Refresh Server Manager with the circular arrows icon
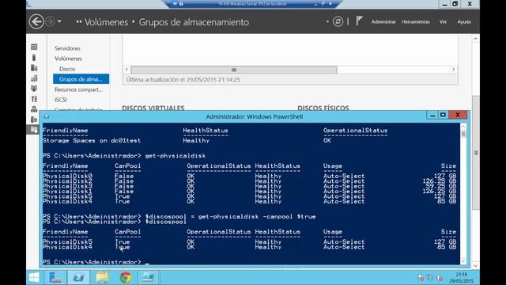 [x=338, y=21]
